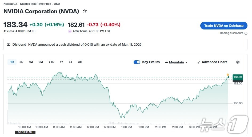Show the 1M chart range

tap(31, 62)
